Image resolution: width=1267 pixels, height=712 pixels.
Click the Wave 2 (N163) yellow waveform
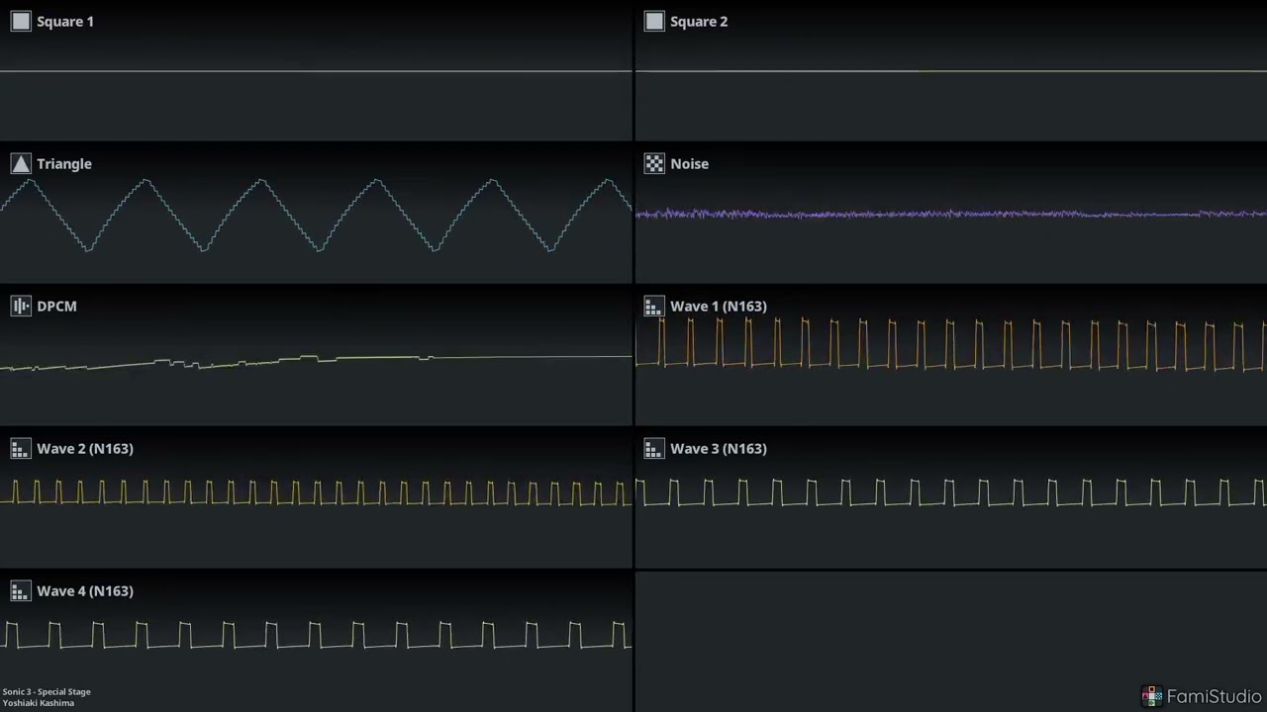(316, 492)
